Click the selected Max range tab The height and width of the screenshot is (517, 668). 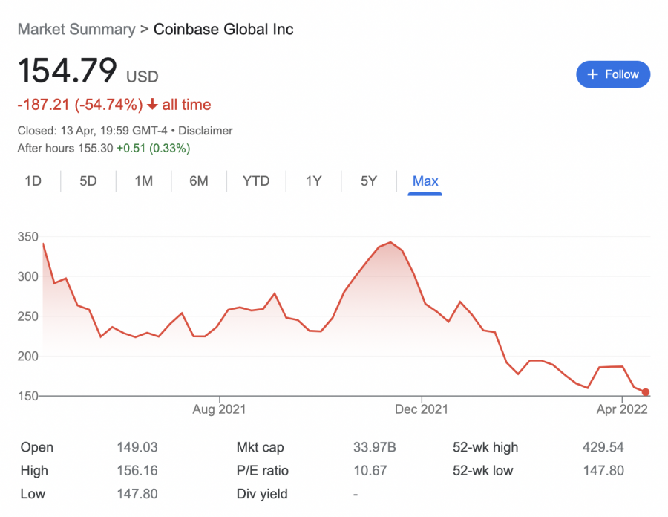coord(425,181)
